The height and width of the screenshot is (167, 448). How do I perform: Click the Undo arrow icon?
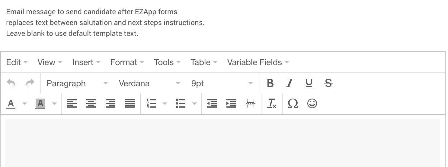(11, 83)
